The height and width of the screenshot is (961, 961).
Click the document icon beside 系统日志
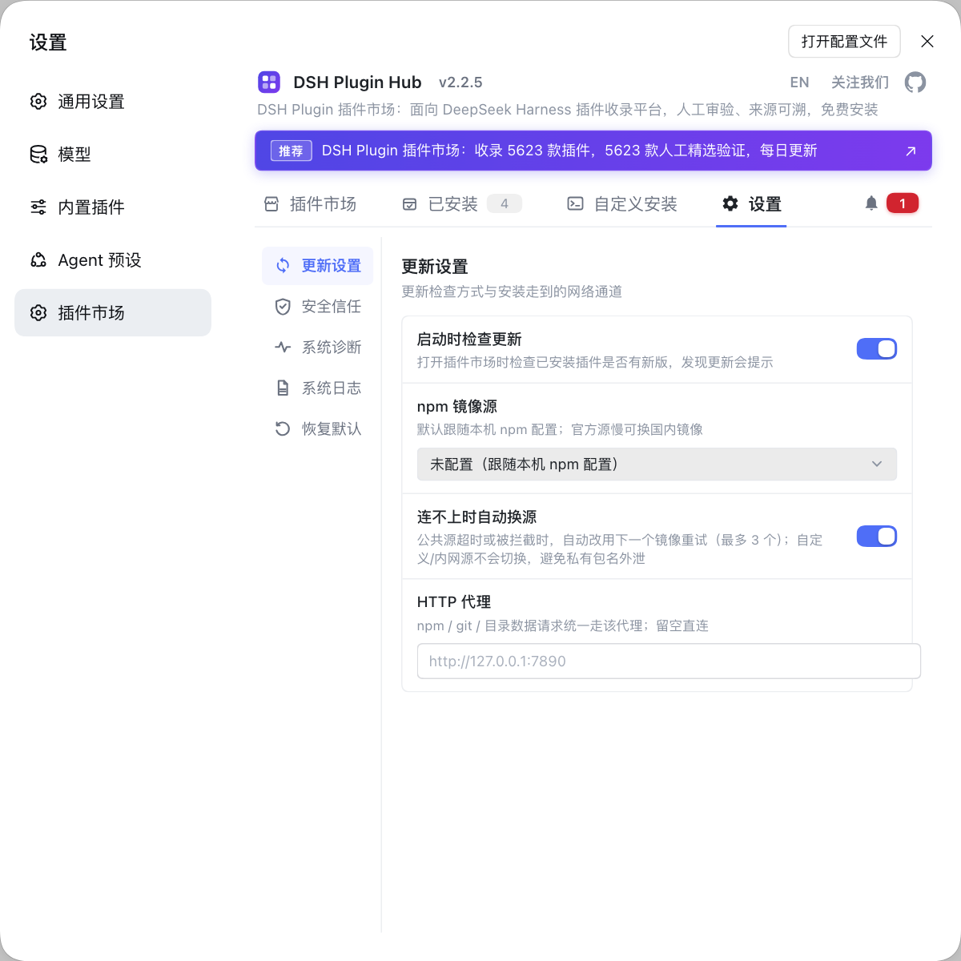click(283, 388)
